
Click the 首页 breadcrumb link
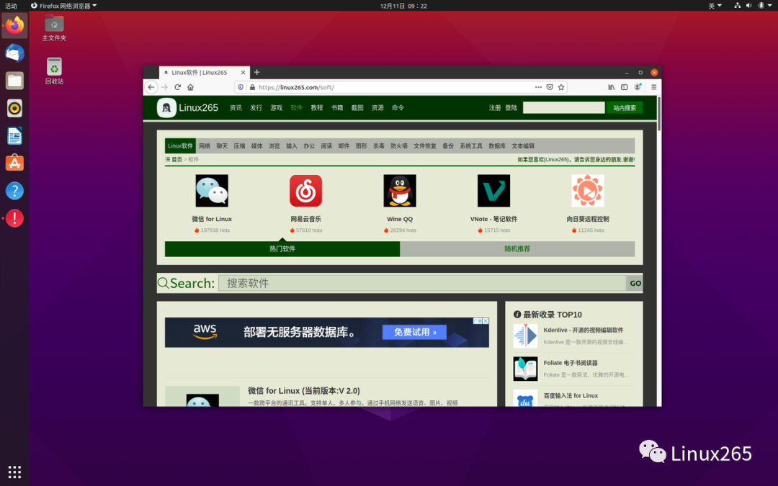tap(177, 160)
